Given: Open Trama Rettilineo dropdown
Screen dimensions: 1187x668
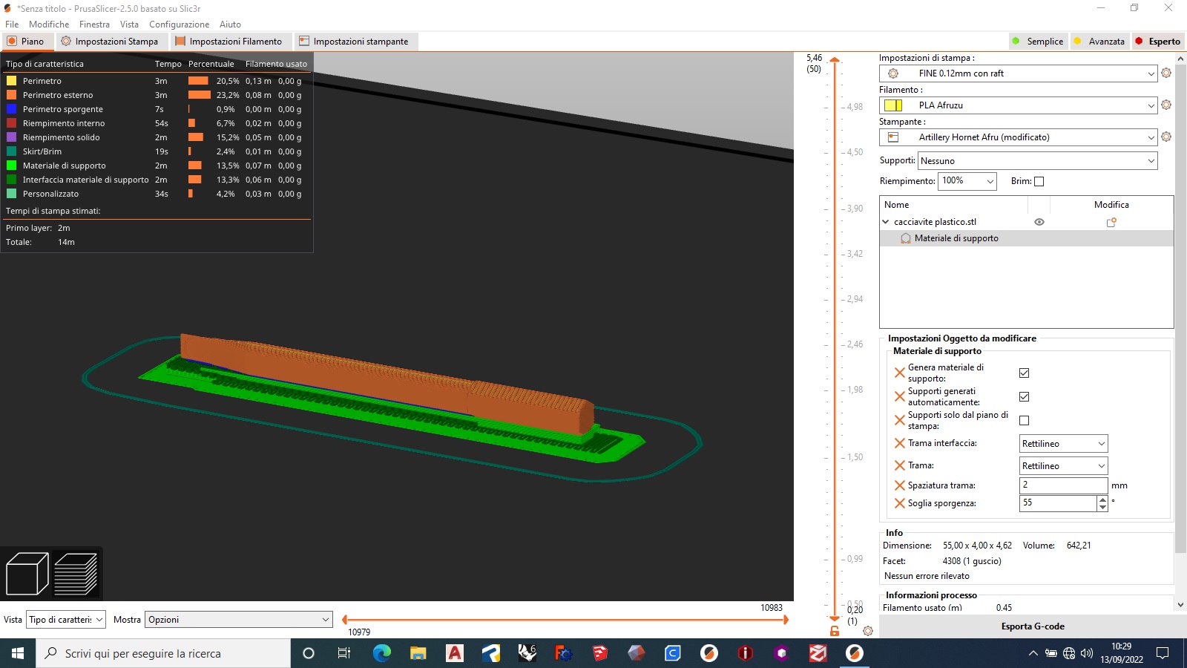Looking at the screenshot, I should pos(1063,466).
